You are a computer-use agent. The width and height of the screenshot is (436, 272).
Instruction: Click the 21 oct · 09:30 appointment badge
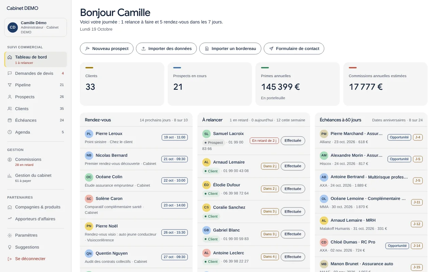[174, 159]
